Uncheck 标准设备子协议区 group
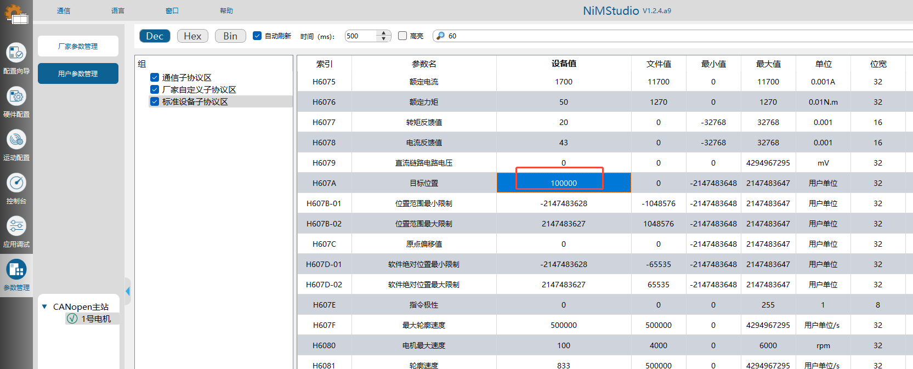The height and width of the screenshot is (369, 913). [155, 101]
